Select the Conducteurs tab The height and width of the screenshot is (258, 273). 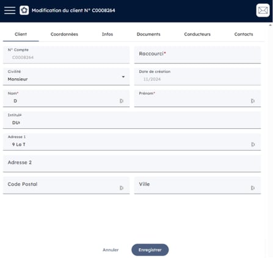click(197, 34)
